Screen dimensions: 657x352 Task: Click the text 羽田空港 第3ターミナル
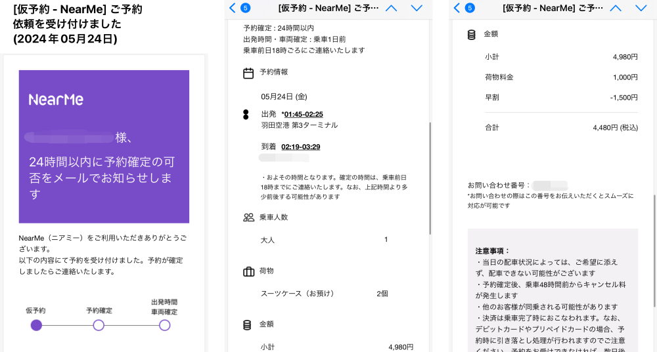tap(300, 125)
